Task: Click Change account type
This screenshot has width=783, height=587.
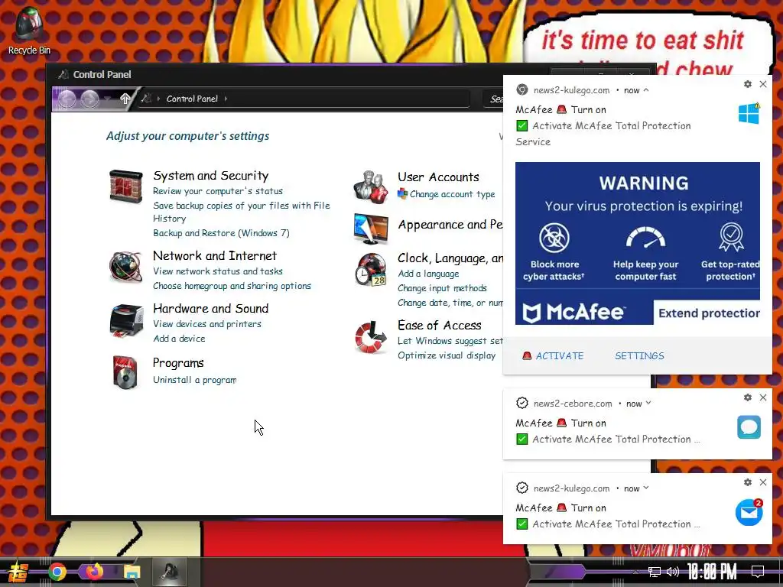Action: tap(453, 194)
